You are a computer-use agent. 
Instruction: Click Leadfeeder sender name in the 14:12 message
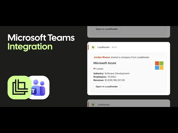coord(103,47)
